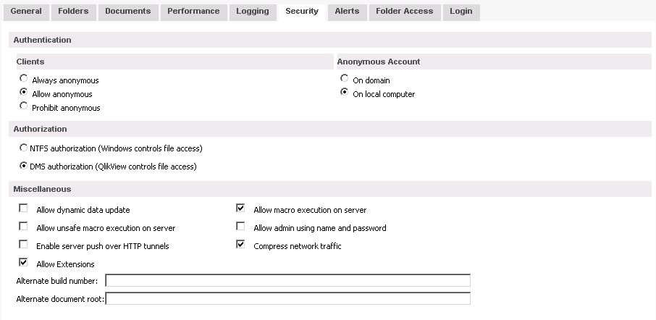The width and height of the screenshot is (656, 320).
Task: Open the Logging tab
Action: tap(253, 12)
